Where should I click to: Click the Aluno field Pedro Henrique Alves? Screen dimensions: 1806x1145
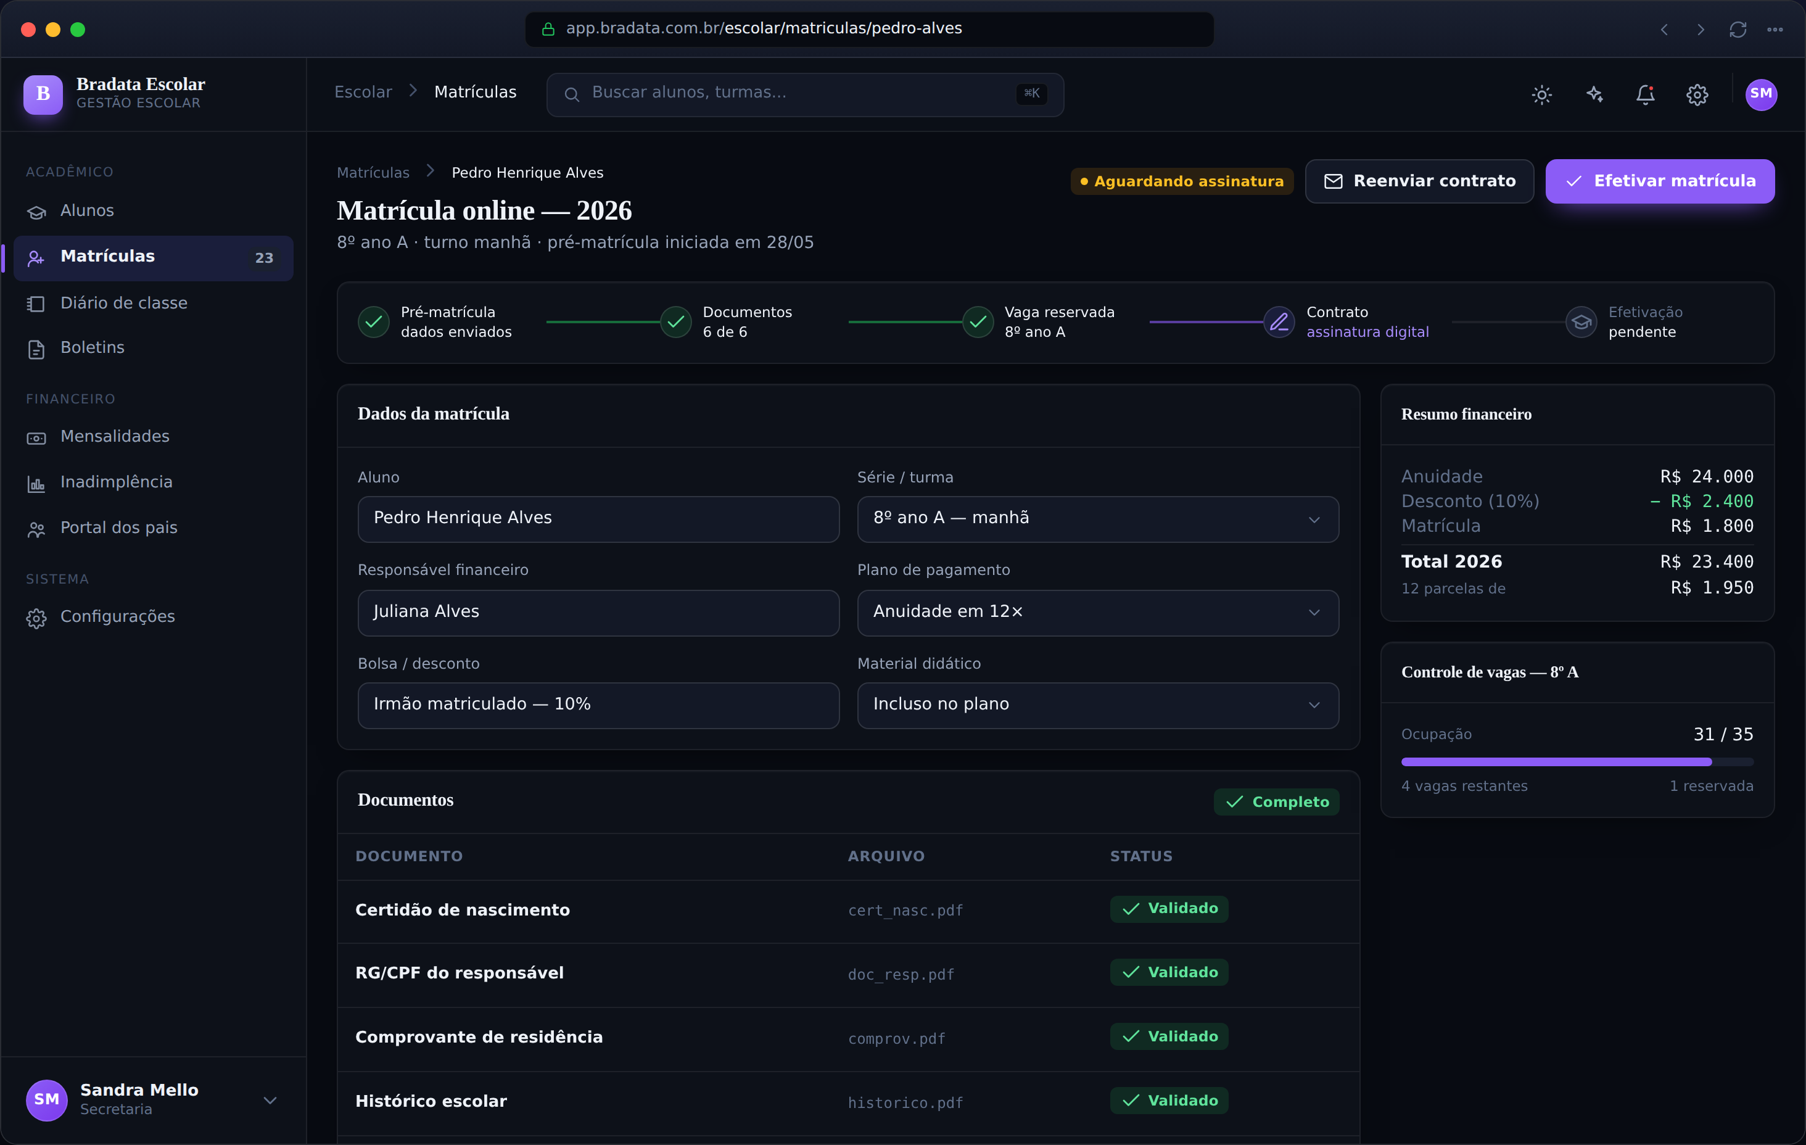coord(598,518)
